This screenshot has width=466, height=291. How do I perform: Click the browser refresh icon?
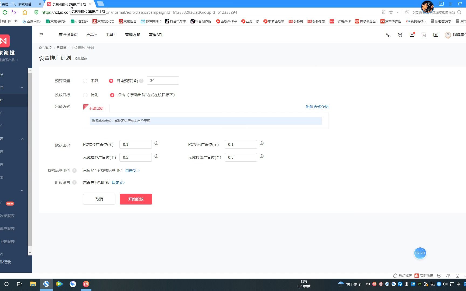coord(5,12)
